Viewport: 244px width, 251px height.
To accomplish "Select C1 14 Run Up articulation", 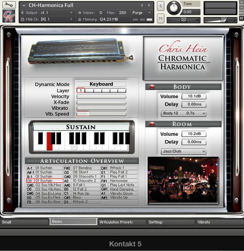I will [82, 193].
